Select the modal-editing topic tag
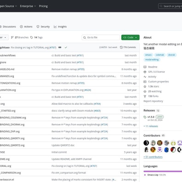Image resolution: width=182 pixels, height=182 pixels. [152, 60]
